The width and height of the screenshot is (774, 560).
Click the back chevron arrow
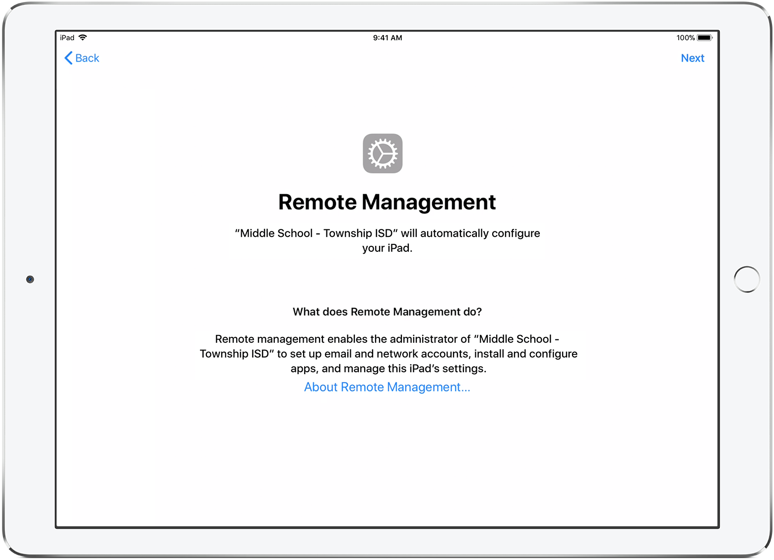[69, 58]
